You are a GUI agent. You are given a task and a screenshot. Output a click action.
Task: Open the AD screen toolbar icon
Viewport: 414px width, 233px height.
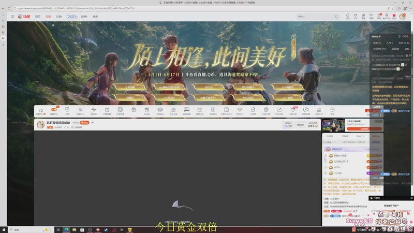[200, 111]
